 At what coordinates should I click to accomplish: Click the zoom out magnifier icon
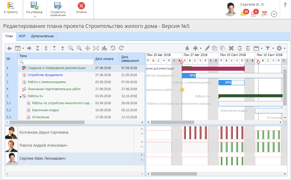(71, 48)
